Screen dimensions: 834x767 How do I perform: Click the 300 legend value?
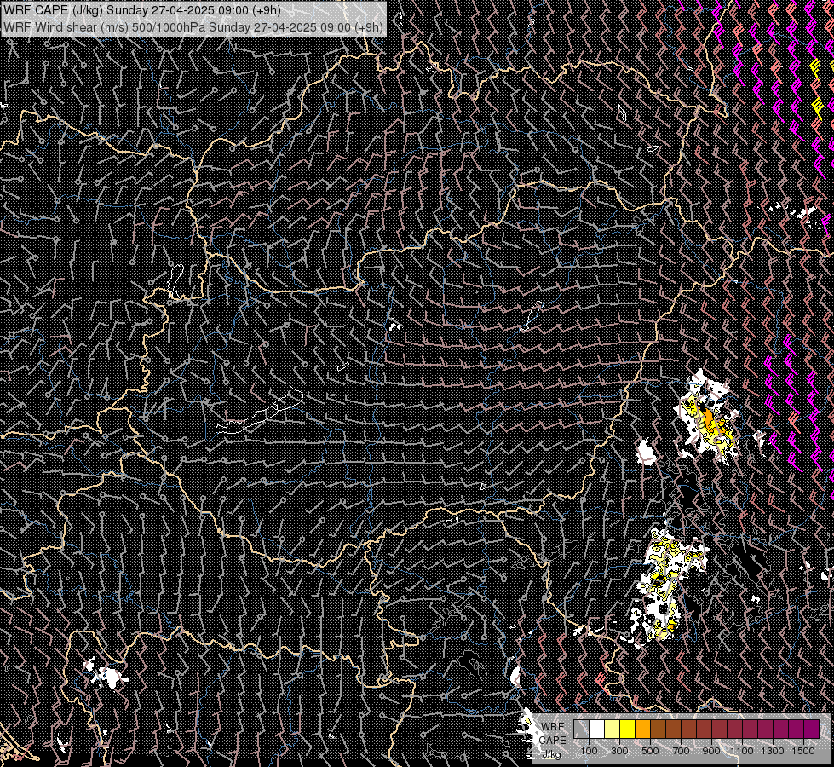(619, 751)
